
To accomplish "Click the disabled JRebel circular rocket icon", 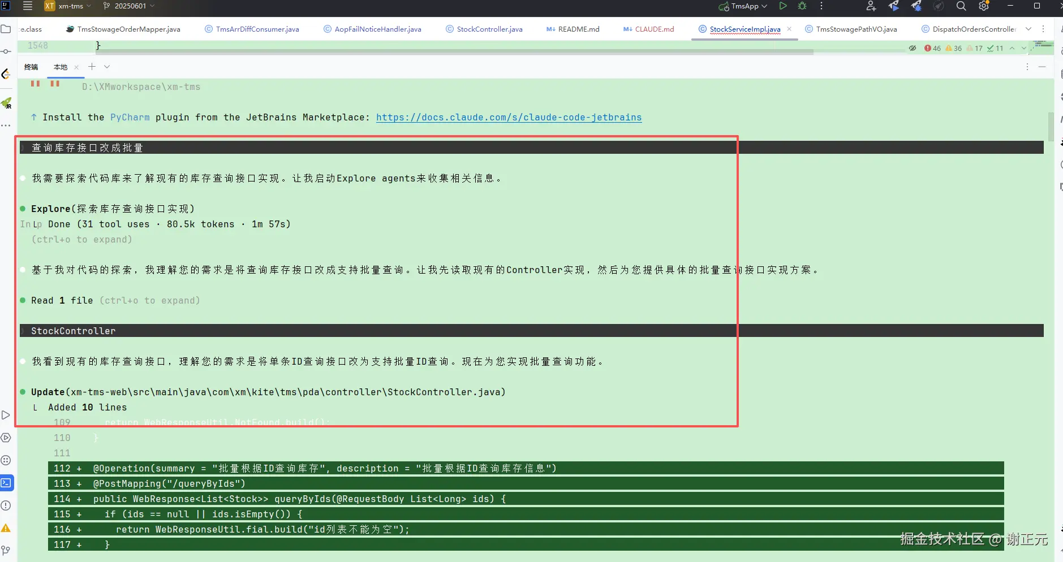I will (939, 6).
